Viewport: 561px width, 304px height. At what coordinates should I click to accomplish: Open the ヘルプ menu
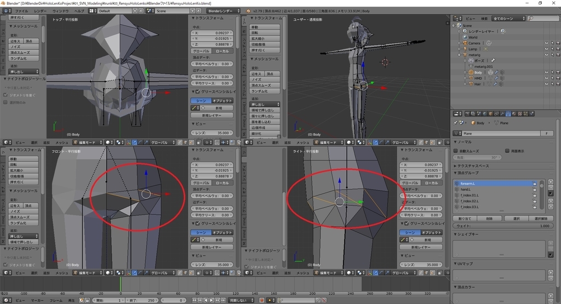(x=79, y=11)
